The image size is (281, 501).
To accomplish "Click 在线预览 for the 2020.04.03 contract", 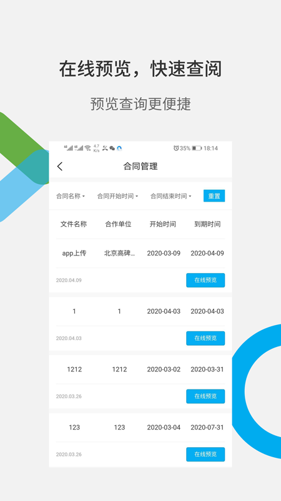I will click(205, 338).
